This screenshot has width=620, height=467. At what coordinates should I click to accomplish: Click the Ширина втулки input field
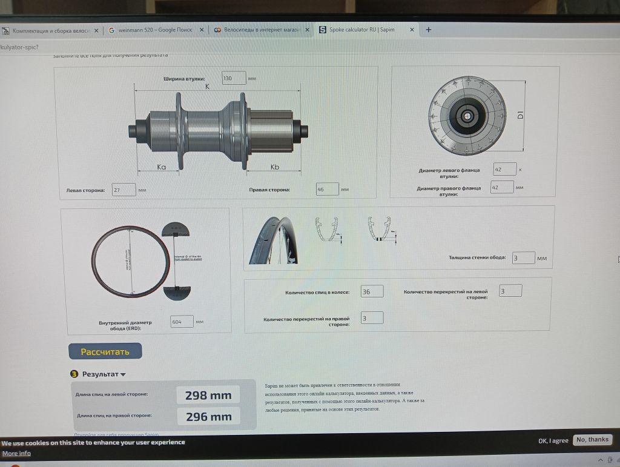click(x=234, y=79)
